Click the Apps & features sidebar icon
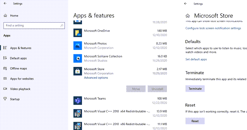 click(x=5, y=48)
